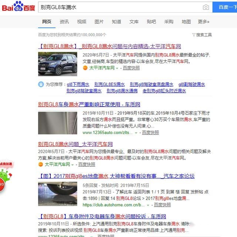Image resolution: width=237 pixels, height=237 pixels.
Task: Open result 【别克GL8】车身附件及电器车身漏水问题投诉
Action: click(x=102, y=216)
